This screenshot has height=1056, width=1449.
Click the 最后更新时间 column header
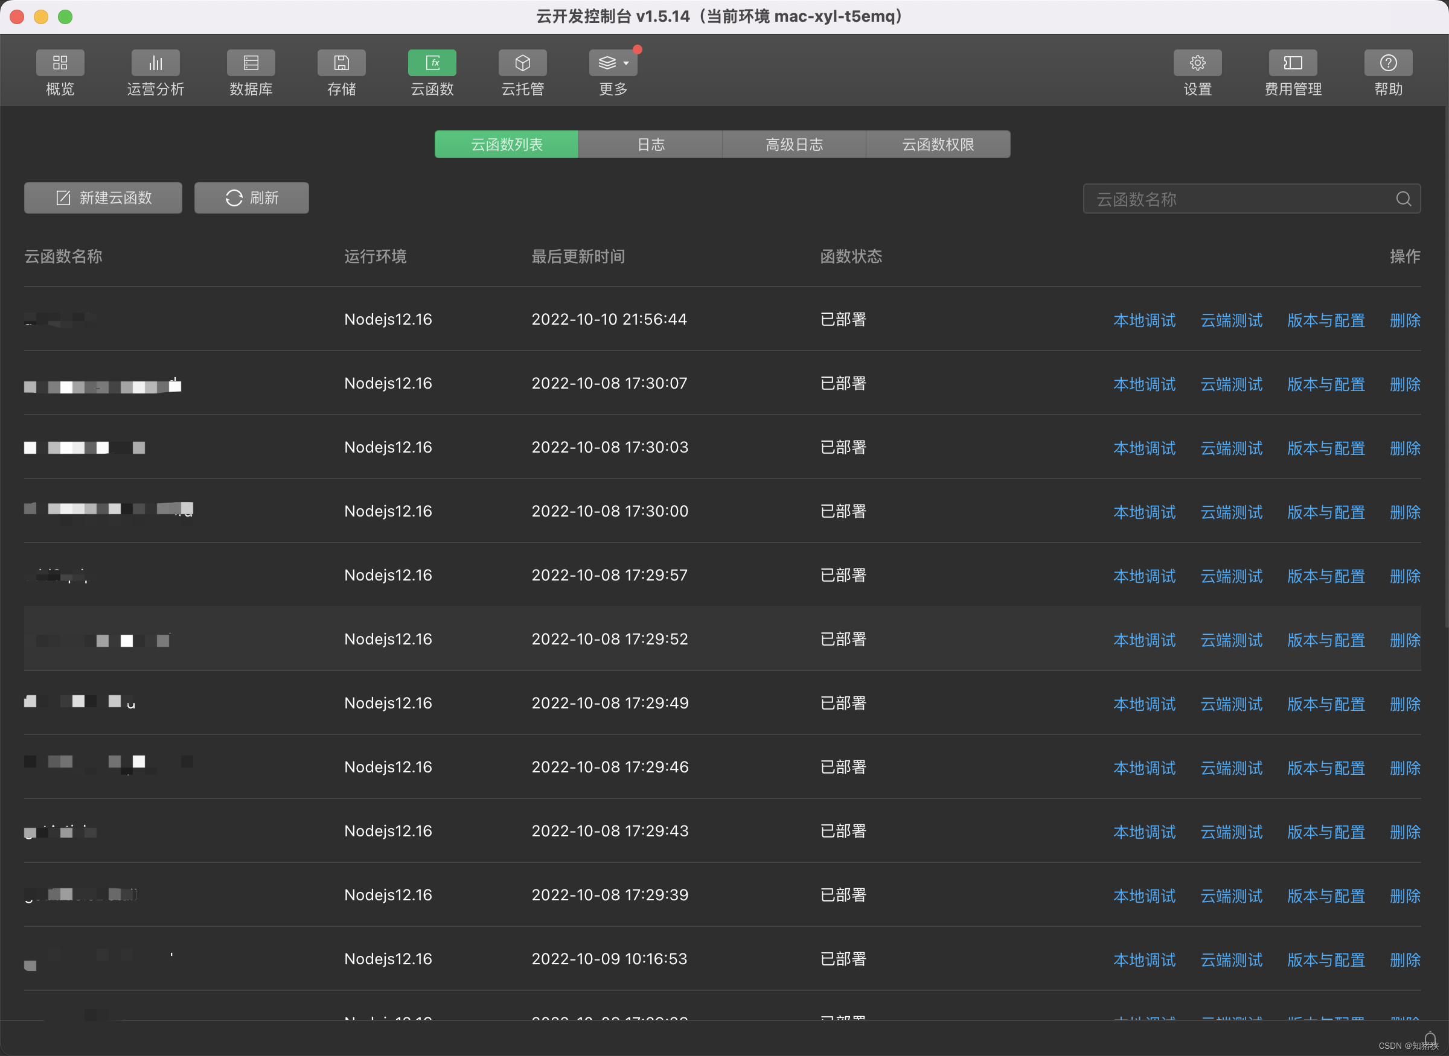[578, 256]
